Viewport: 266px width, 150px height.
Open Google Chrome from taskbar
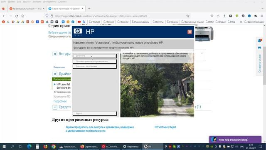click(54, 146)
